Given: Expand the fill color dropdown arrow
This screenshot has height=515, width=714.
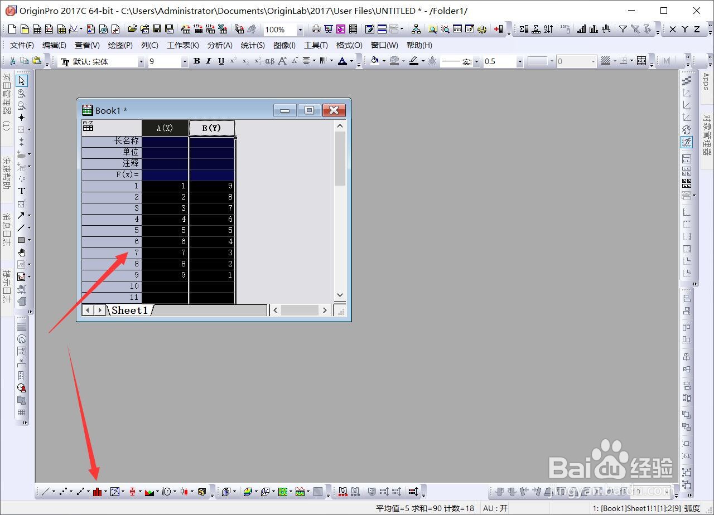Looking at the screenshot, I should tap(384, 61).
